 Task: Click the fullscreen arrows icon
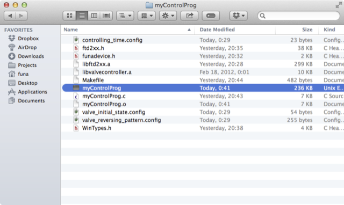[339, 5]
